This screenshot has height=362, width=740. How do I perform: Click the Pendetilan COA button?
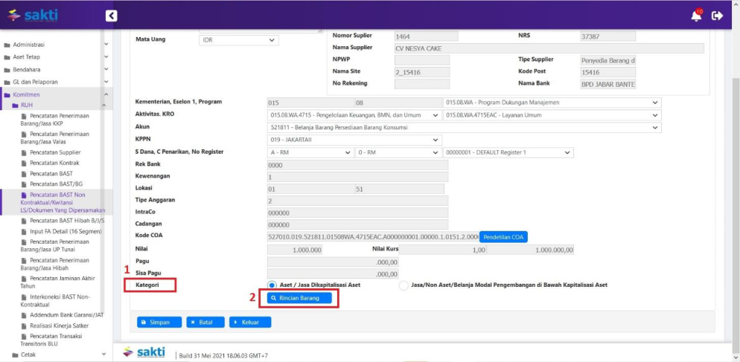point(503,236)
